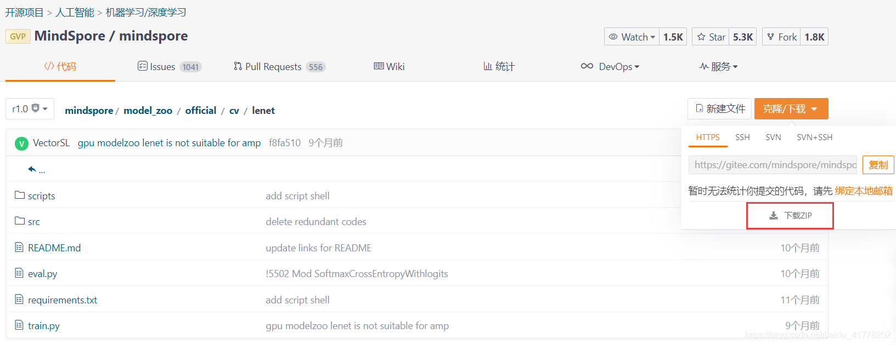Click the Issues count badge 1041
This screenshot has width=896, height=345.
click(x=190, y=67)
